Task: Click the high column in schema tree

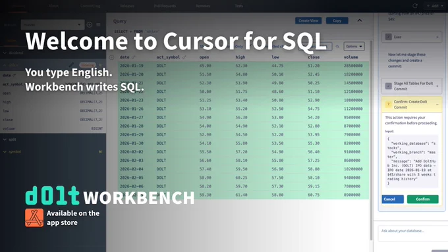Action: pos(53,102)
